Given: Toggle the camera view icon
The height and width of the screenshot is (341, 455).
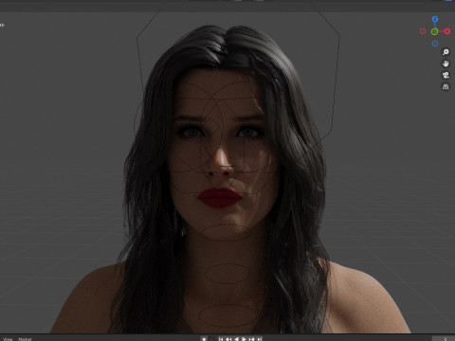Looking at the screenshot, I should point(446,75).
